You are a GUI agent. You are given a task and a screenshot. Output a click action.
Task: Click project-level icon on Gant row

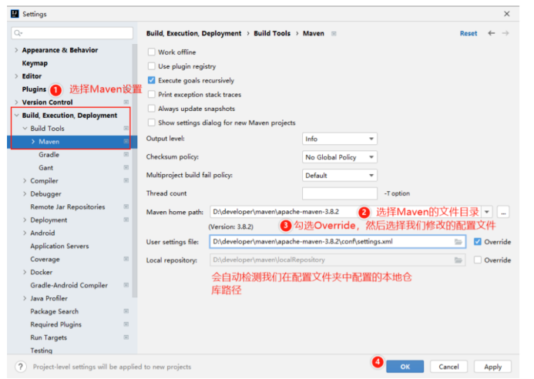126,167
